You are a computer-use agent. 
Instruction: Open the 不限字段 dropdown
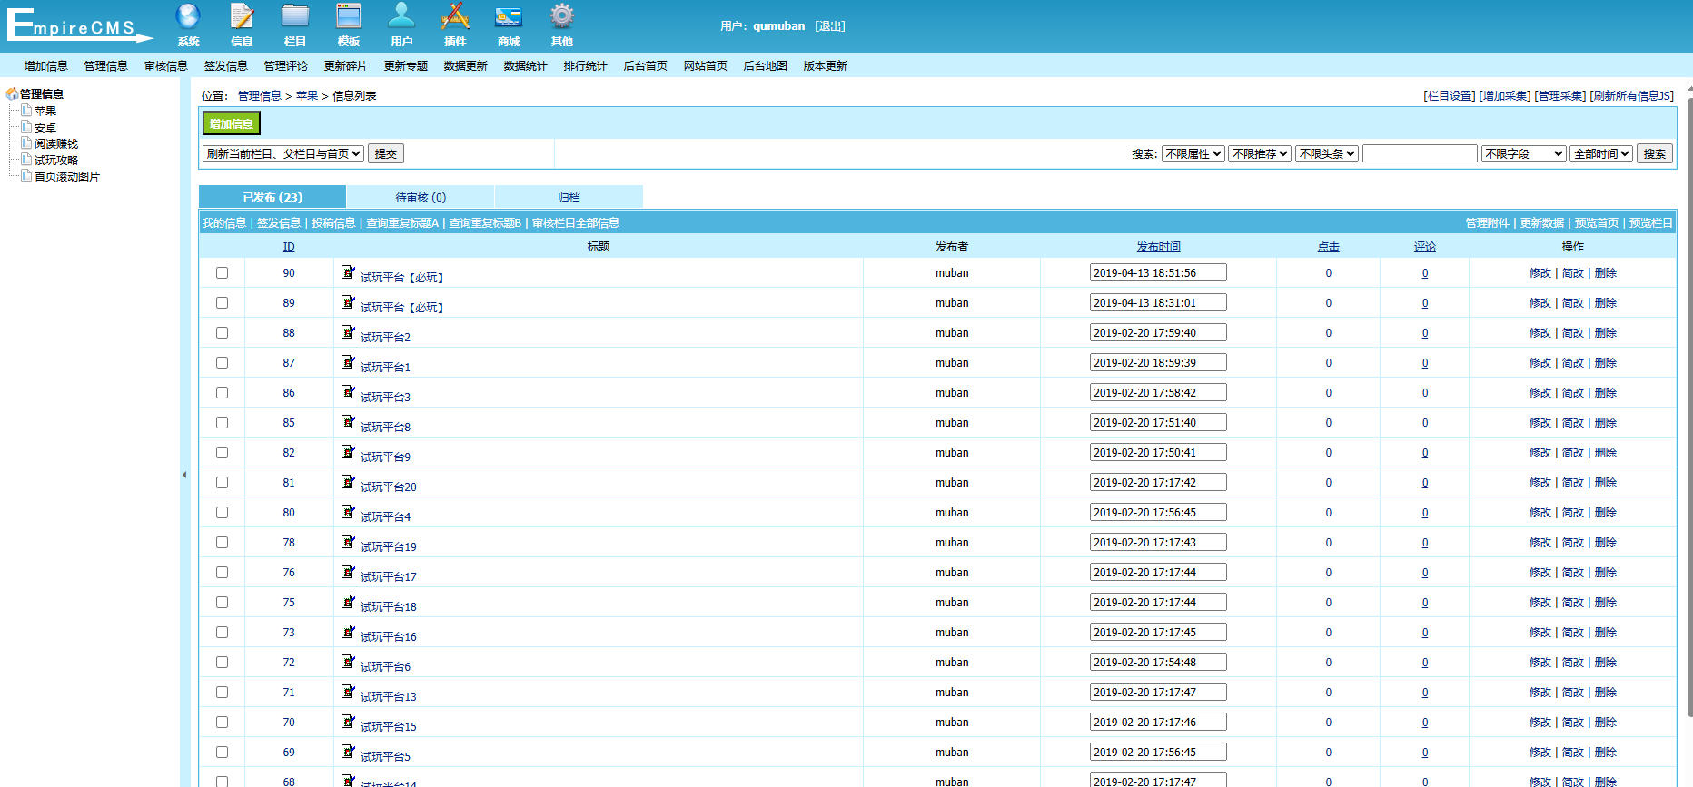1524,153
